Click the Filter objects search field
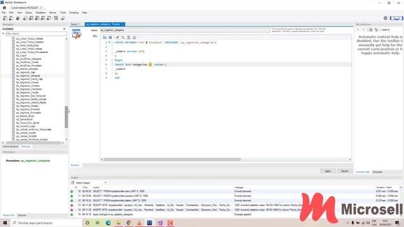Viewport: 404px width, 227px height. 36,33
